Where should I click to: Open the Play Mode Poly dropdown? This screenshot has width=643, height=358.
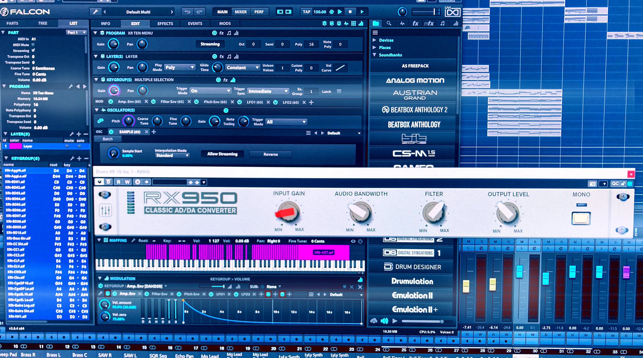click(180, 68)
